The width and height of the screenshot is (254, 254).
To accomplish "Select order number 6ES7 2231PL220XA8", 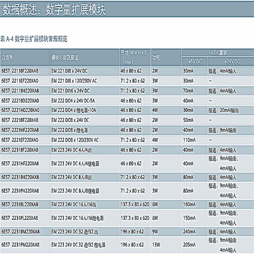I will pos(20,218).
